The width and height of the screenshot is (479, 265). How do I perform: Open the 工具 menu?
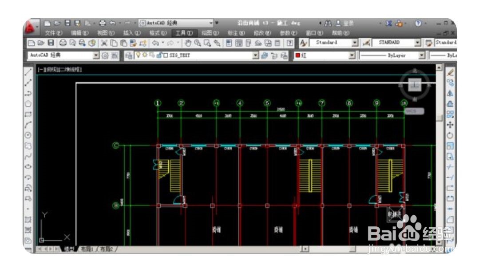184,33
